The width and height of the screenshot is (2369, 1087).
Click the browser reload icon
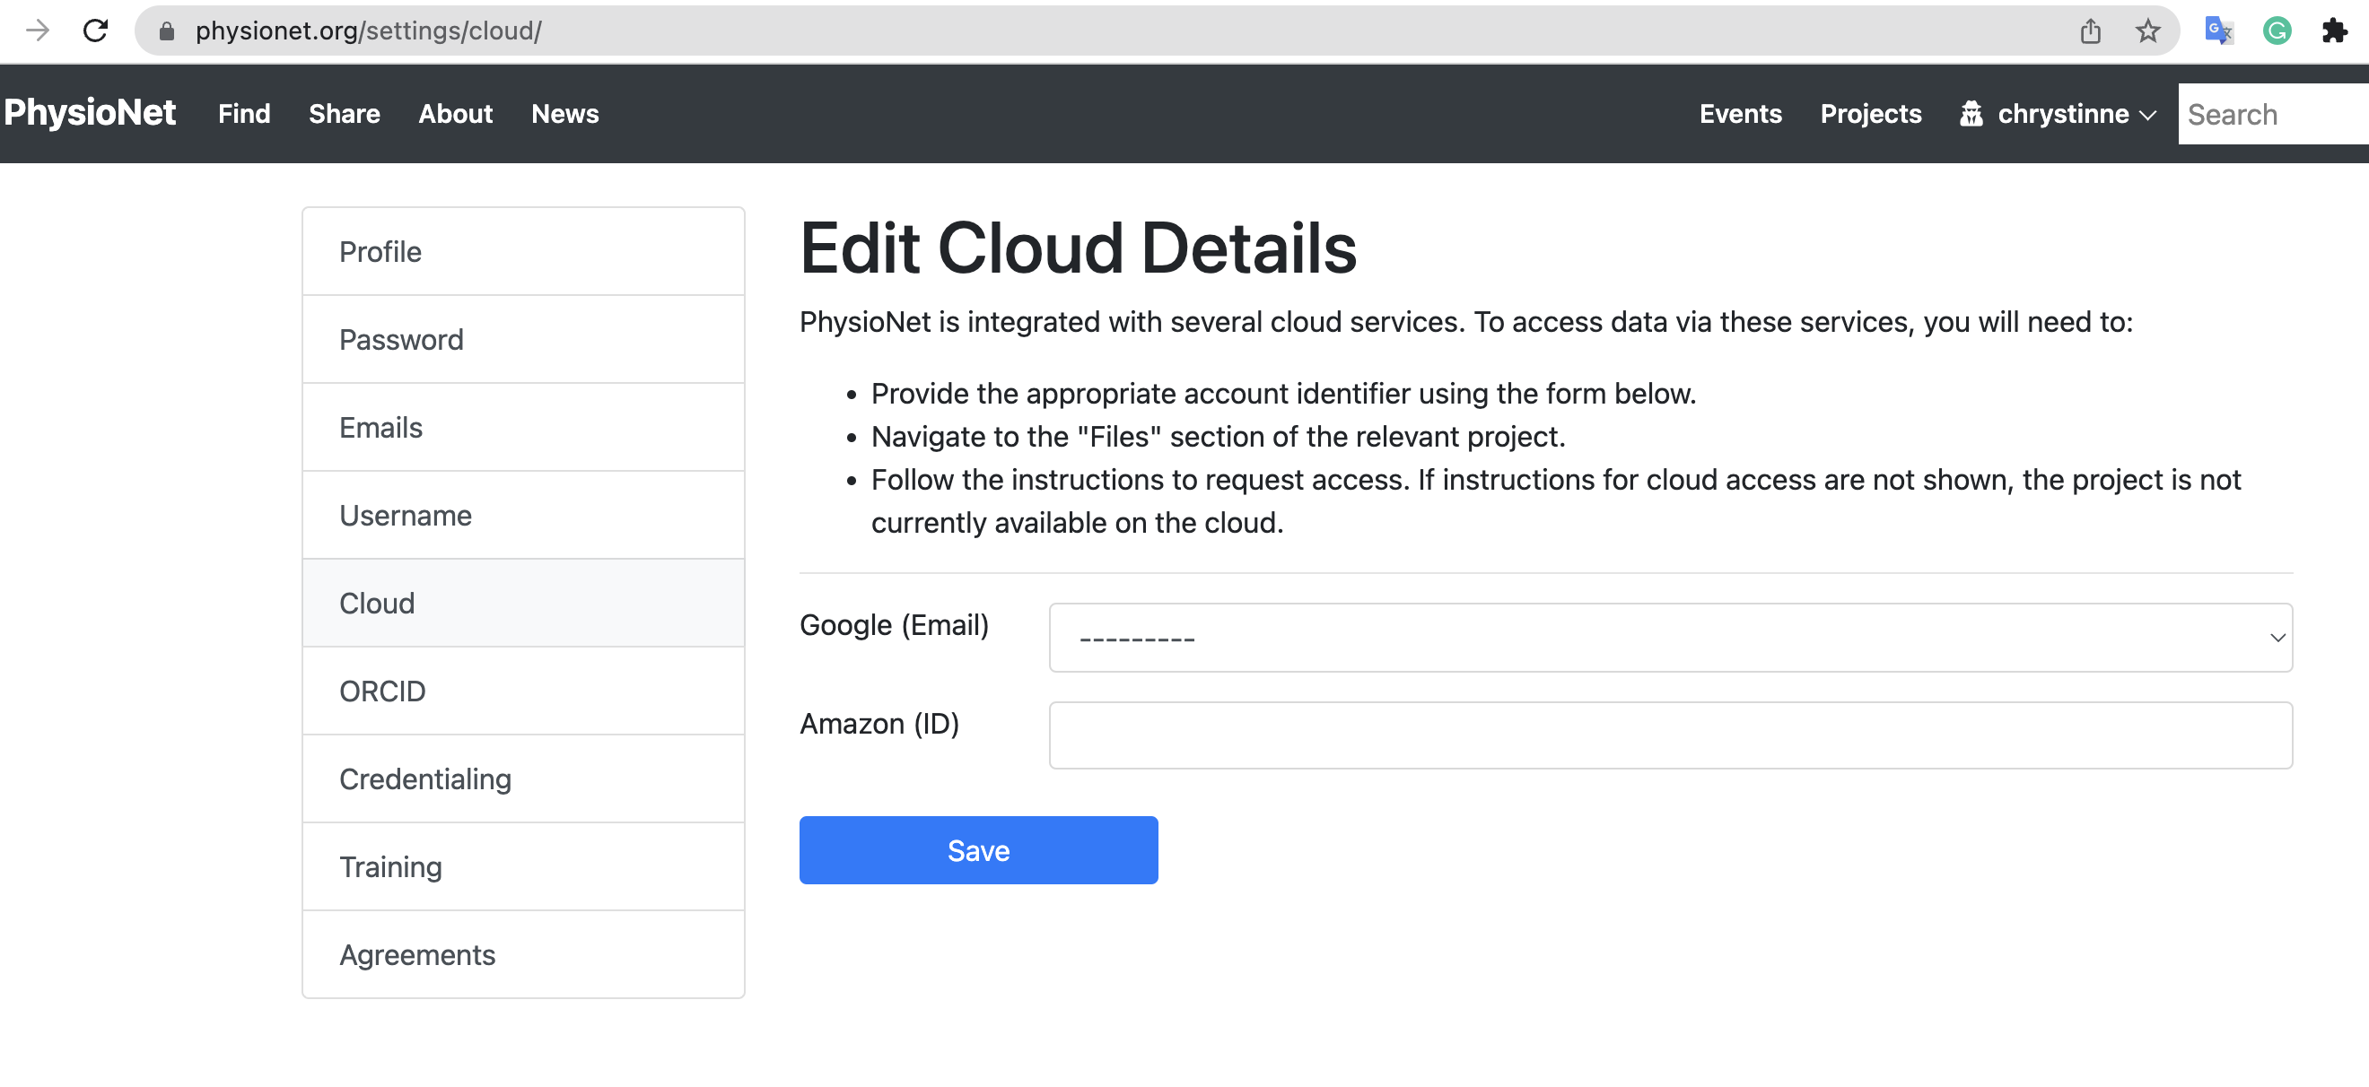pyautogui.click(x=96, y=30)
